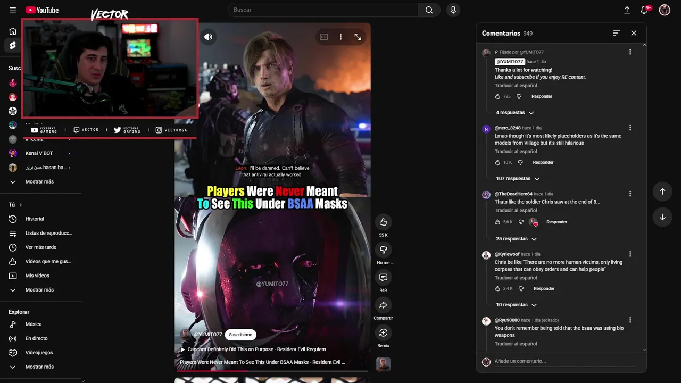Expand the 25 respuestas thread
Screen dimensions: 681x383
(x=516, y=239)
